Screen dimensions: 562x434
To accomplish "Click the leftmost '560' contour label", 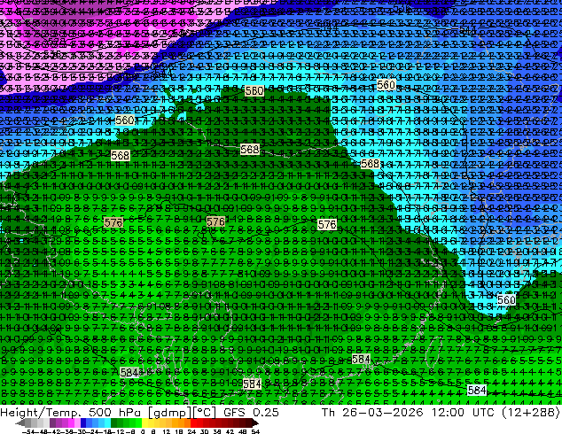I will click(124, 120).
